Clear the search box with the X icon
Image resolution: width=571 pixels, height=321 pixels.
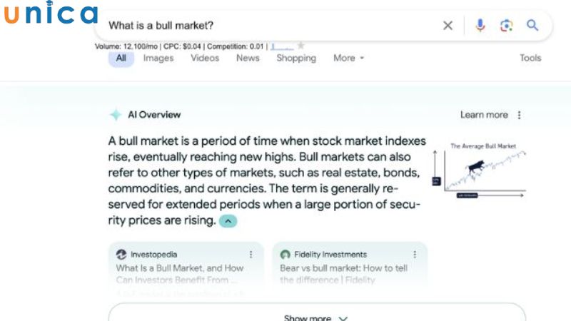point(448,26)
